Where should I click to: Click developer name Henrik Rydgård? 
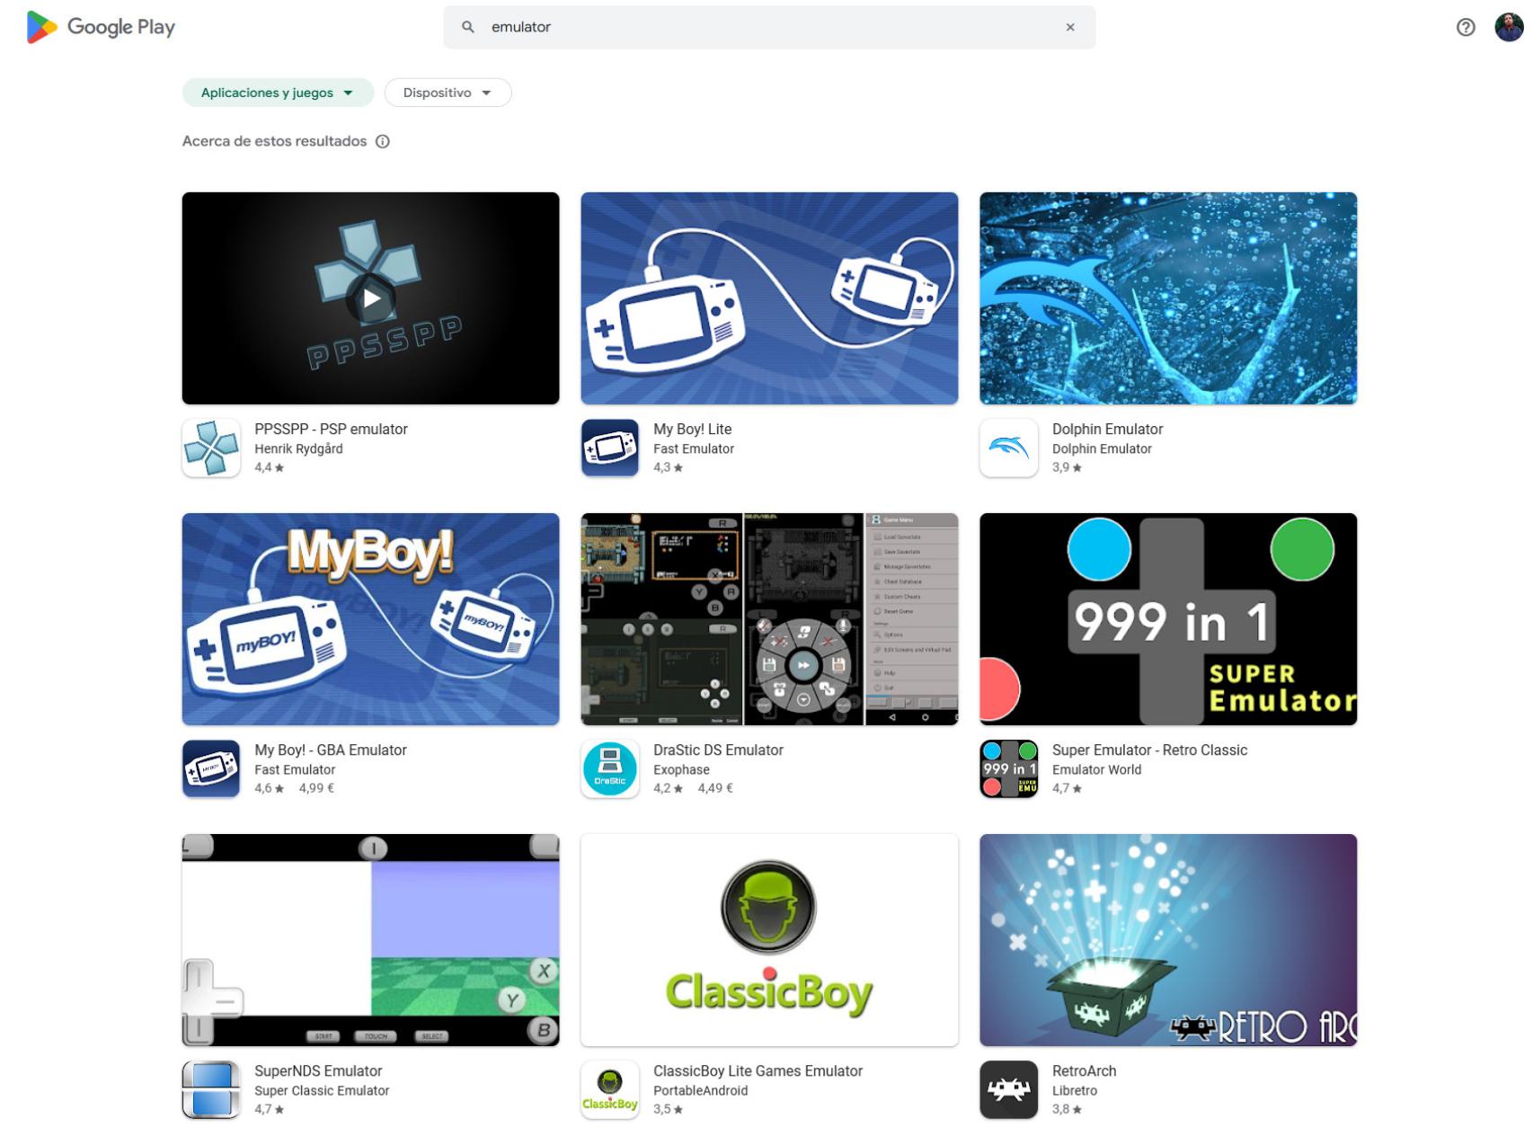pyautogui.click(x=298, y=448)
